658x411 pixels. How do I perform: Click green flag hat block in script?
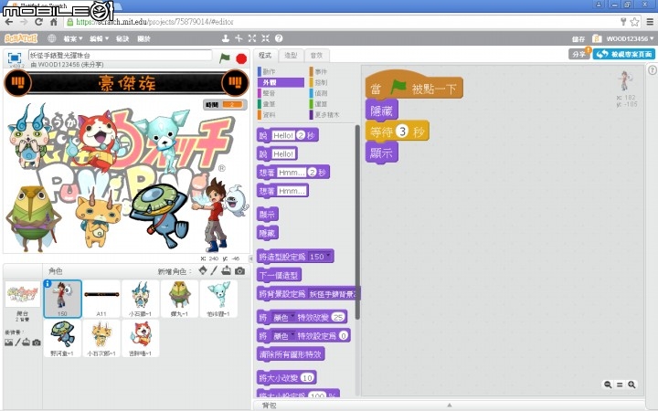click(x=414, y=87)
